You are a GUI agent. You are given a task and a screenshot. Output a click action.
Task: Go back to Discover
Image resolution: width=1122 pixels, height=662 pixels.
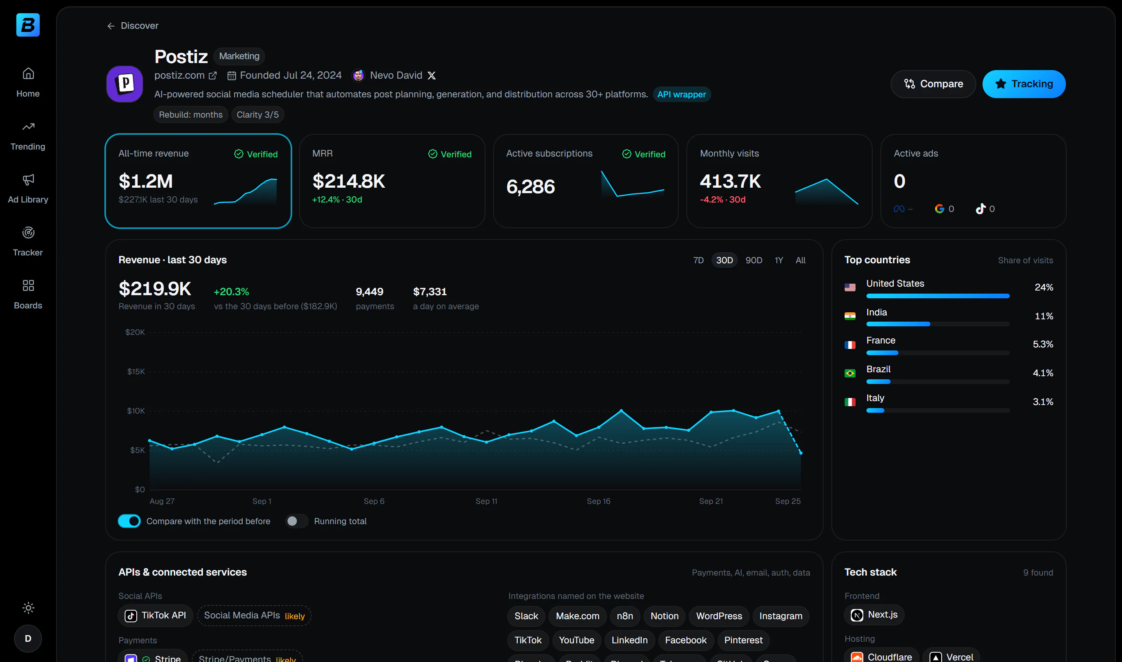coord(133,26)
